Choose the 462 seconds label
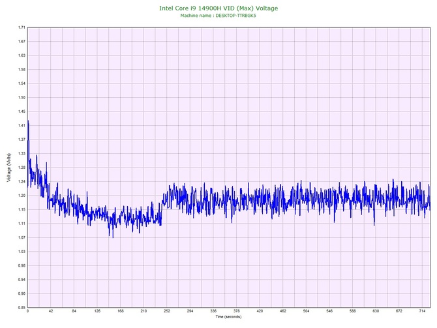The height and width of the screenshot is (328, 437). coord(283,311)
